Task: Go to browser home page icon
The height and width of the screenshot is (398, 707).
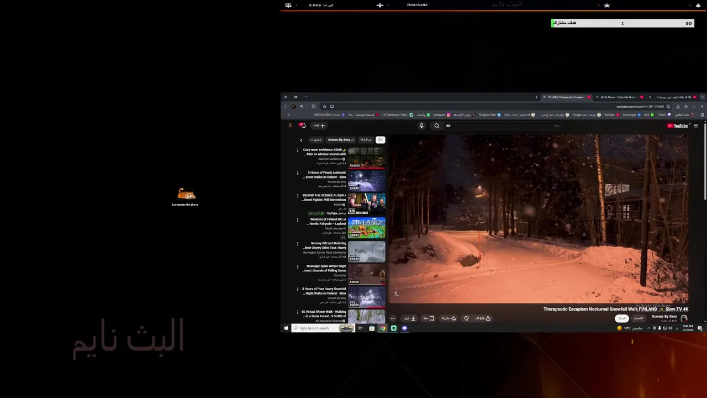Action: (678, 107)
